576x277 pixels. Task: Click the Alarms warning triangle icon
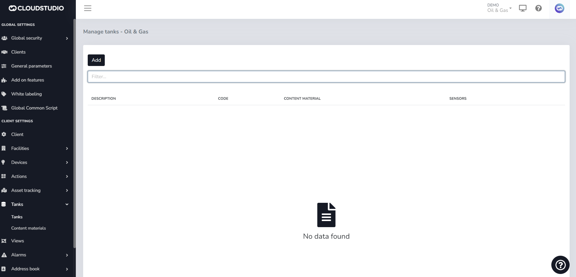(4, 255)
